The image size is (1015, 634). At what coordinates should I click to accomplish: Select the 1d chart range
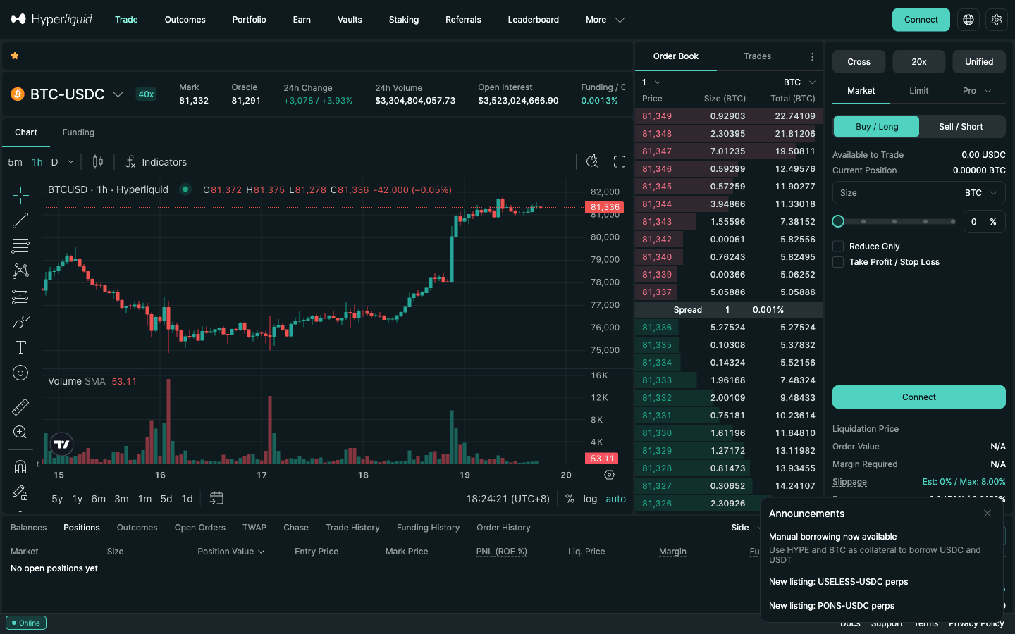pyautogui.click(x=187, y=499)
